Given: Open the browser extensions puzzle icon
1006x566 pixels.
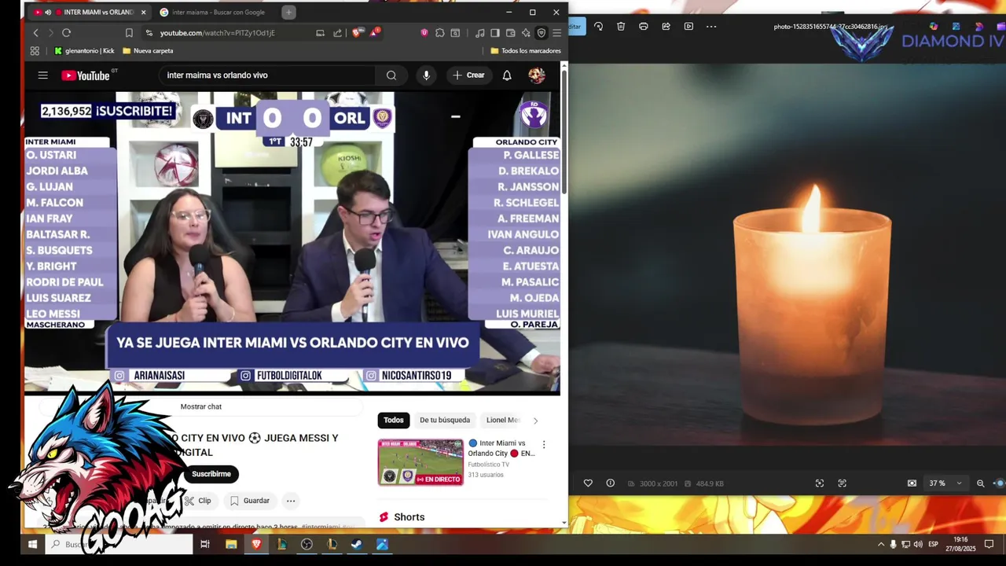Looking at the screenshot, I should [x=440, y=33].
